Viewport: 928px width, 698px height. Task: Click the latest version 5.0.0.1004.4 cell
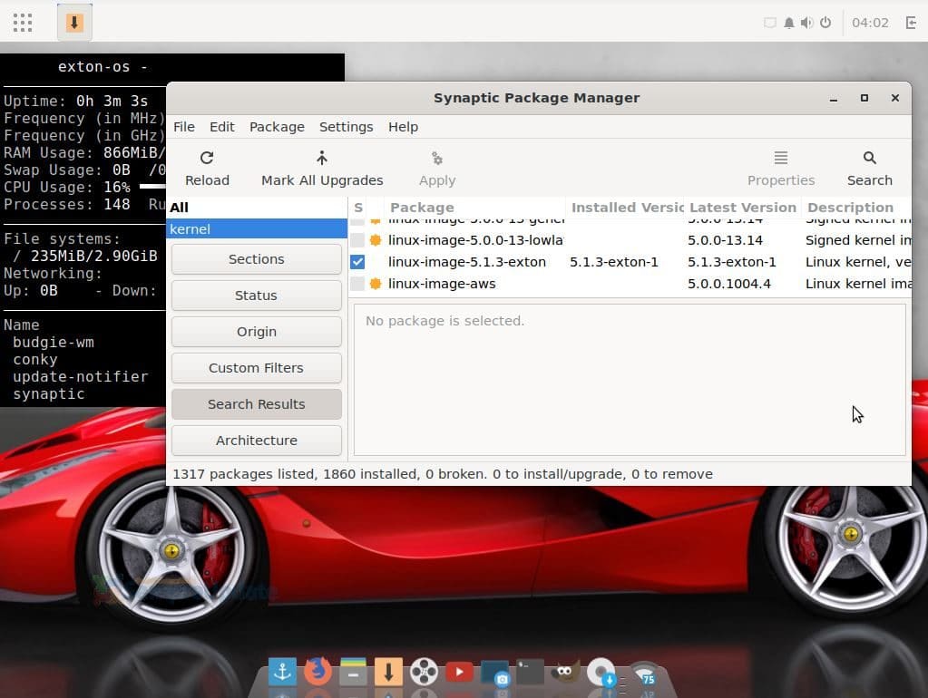tap(729, 284)
